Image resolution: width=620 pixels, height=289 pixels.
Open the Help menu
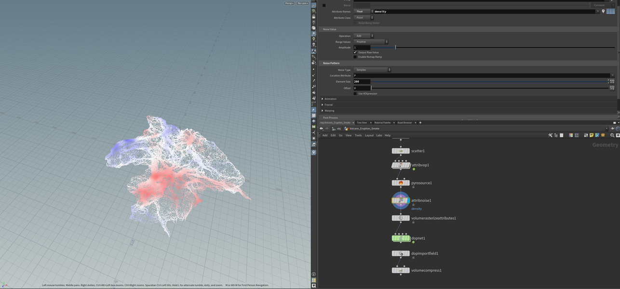(x=388, y=135)
